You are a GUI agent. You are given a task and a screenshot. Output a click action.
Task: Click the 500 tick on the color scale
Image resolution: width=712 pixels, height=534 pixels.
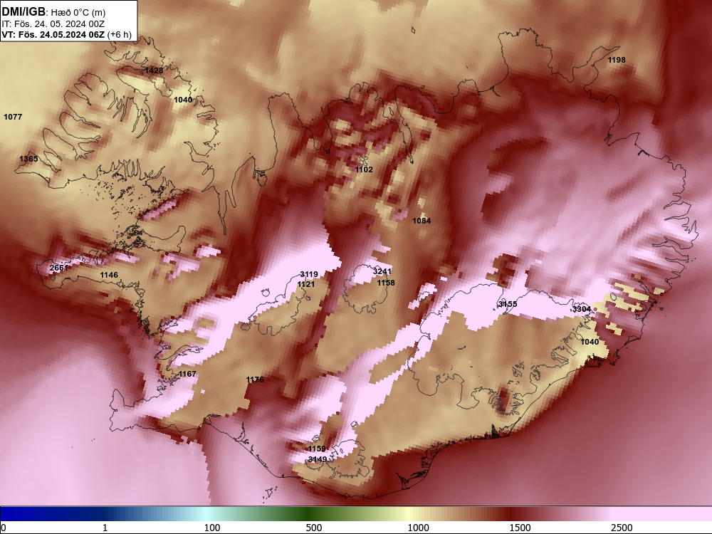click(314, 528)
